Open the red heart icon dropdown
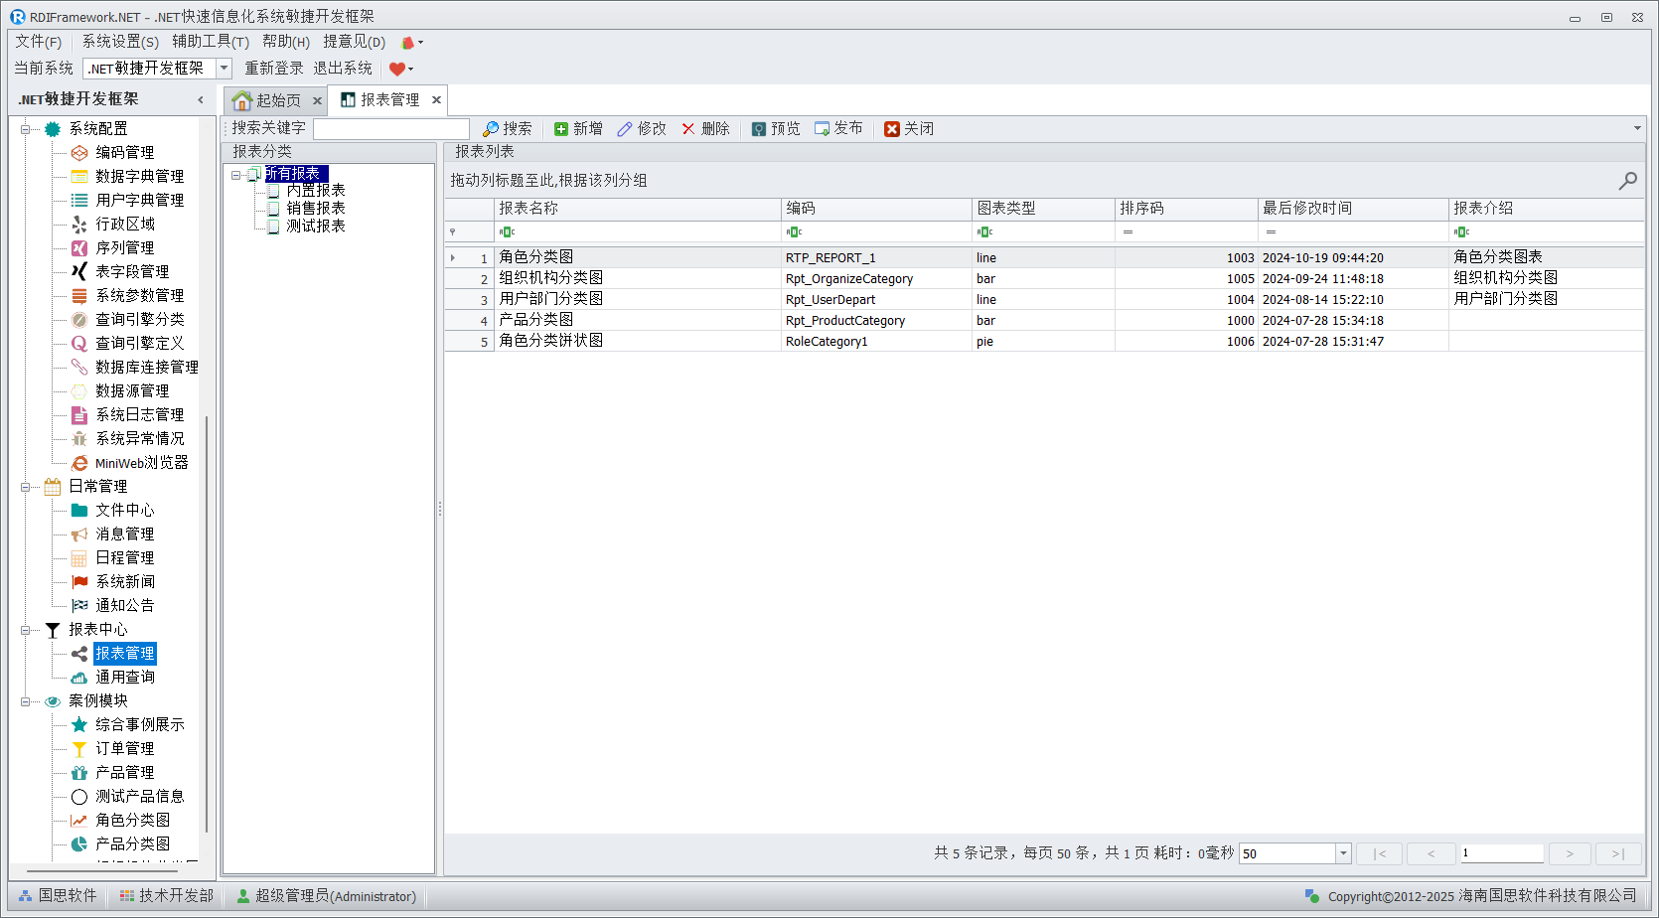The image size is (1659, 918). (x=401, y=69)
